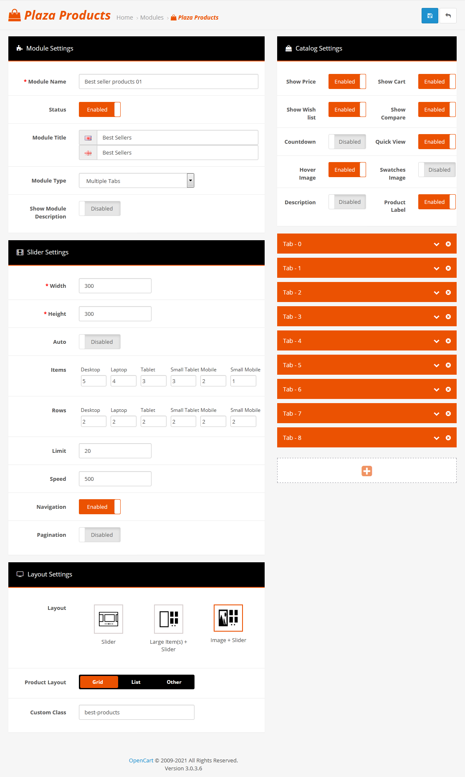Screen dimensions: 465x777
Task: Toggle the Pagination switch
Action: pyautogui.click(x=100, y=535)
